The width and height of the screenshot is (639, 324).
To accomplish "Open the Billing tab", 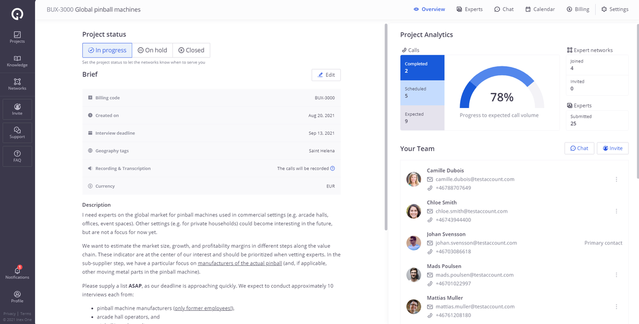I will [578, 9].
